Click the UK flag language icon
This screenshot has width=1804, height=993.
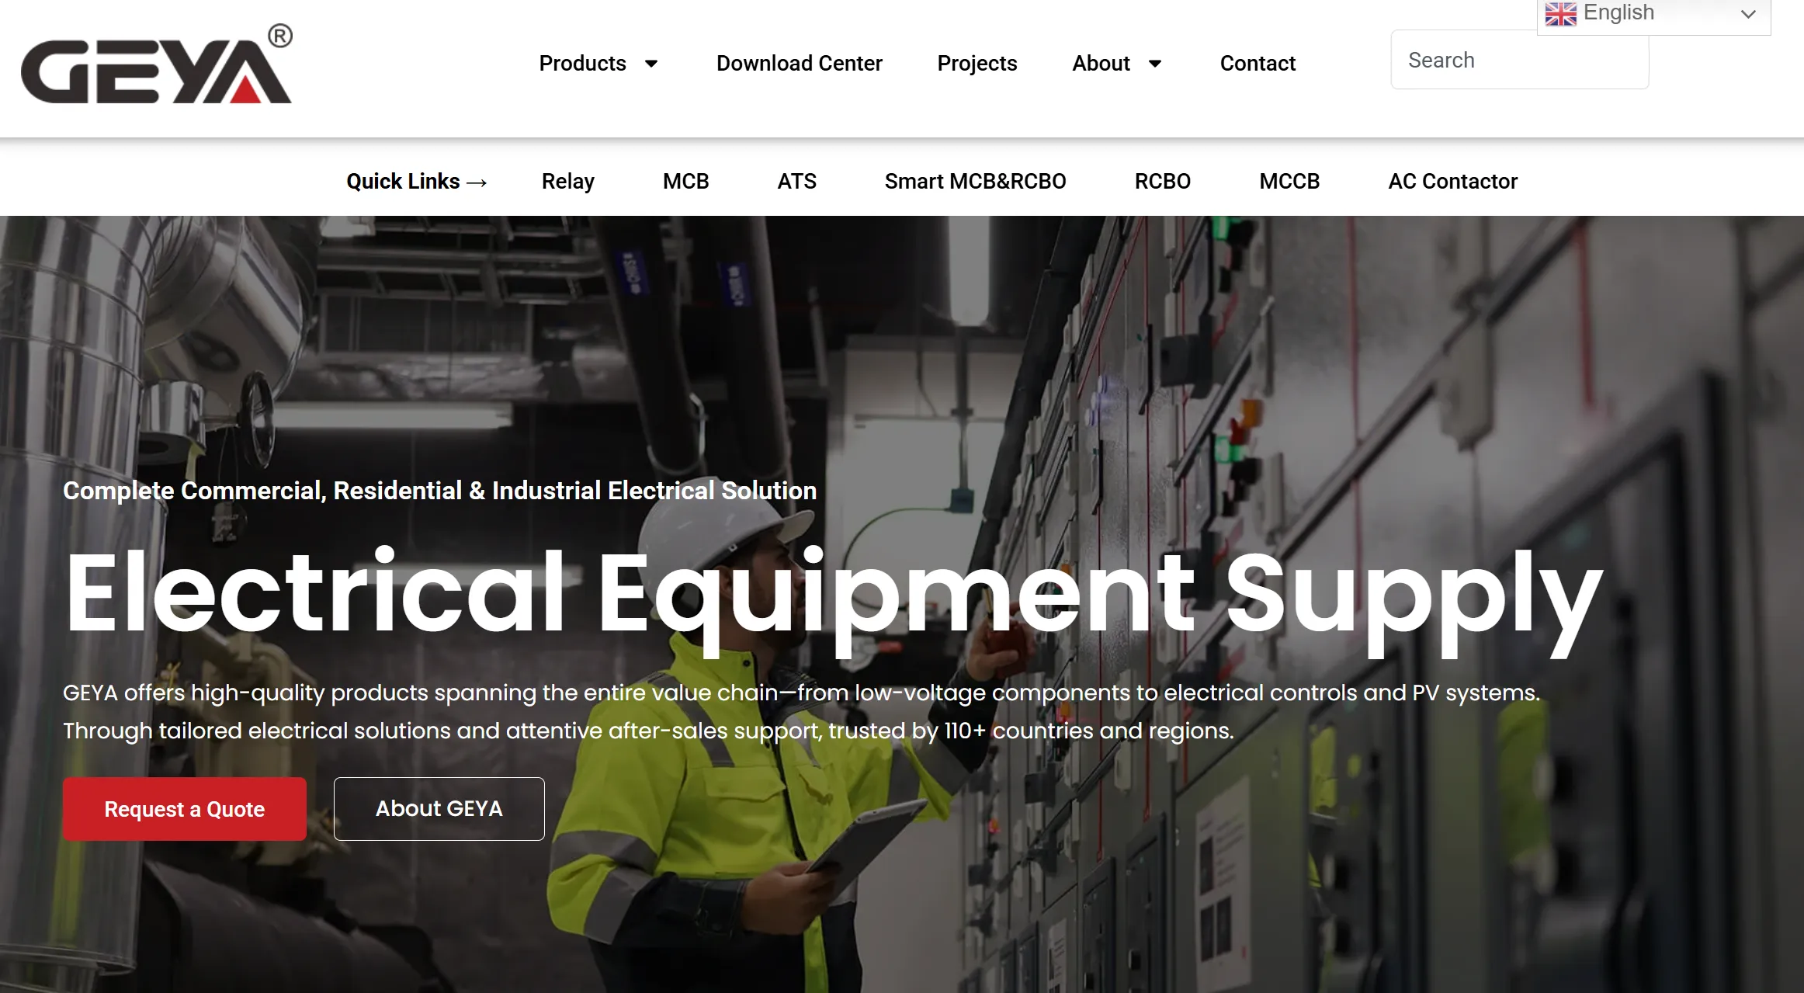coord(1560,14)
